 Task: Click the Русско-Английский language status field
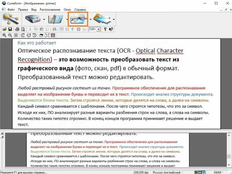click(x=167, y=172)
